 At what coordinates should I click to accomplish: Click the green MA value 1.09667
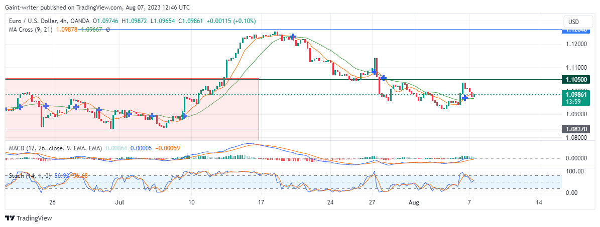tap(91, 30)
